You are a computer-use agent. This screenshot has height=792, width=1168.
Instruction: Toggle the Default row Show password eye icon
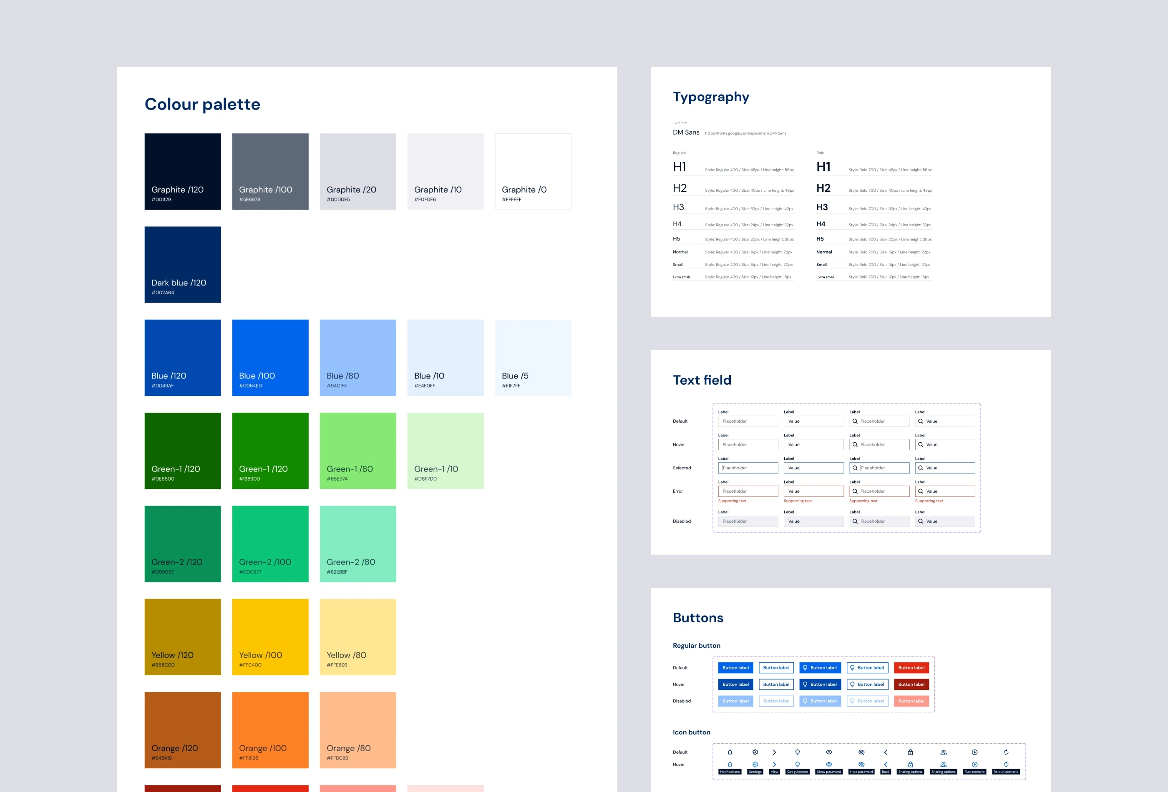point(829,752)
